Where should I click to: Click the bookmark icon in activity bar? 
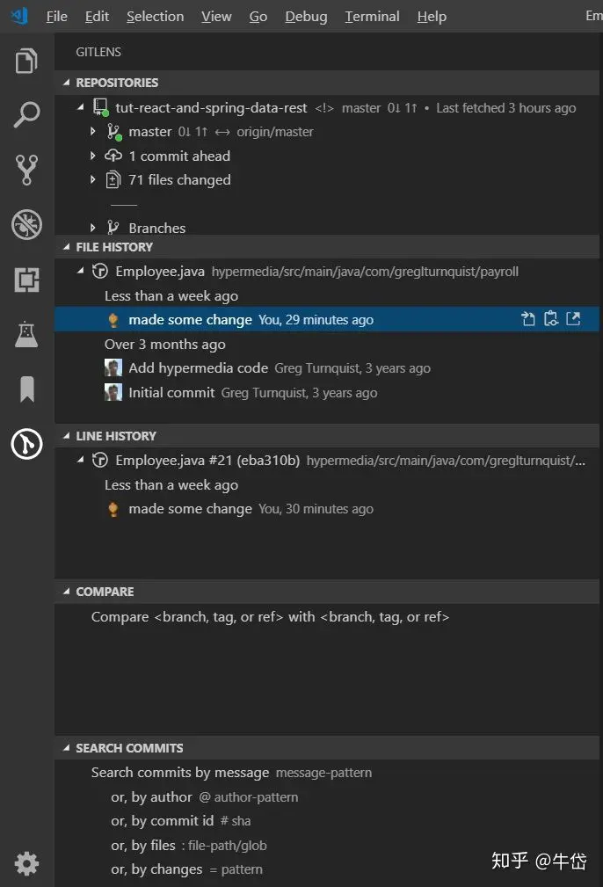coord(26,389)
